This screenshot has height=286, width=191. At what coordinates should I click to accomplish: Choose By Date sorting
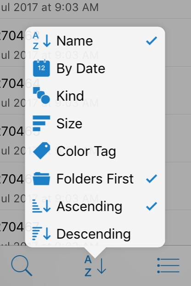[x=95, y=69]
